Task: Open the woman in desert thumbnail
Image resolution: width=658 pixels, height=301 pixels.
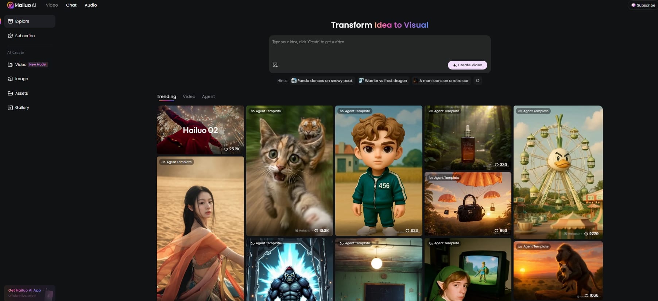Action: (x=200, y=229)
